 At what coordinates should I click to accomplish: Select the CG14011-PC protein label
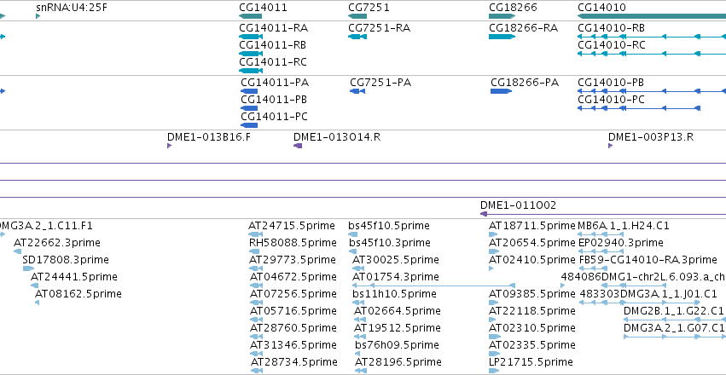[x=274, y=117]
